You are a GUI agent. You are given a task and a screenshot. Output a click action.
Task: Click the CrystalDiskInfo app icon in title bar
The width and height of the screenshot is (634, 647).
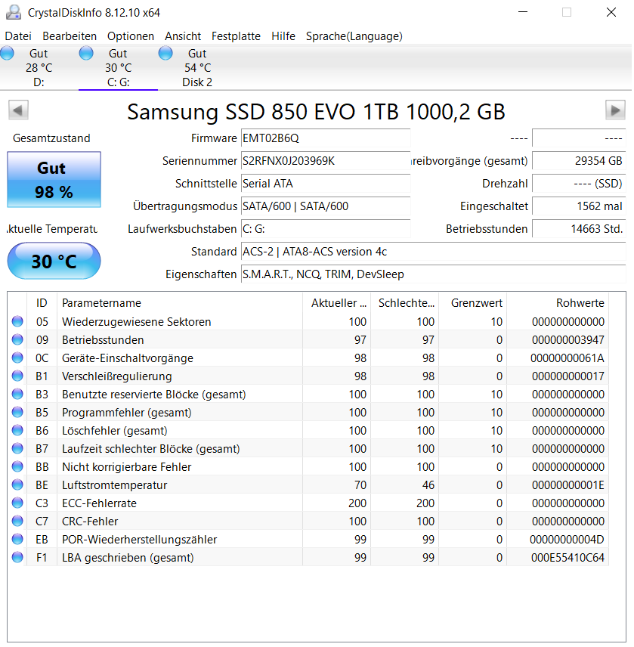point(14,12)
